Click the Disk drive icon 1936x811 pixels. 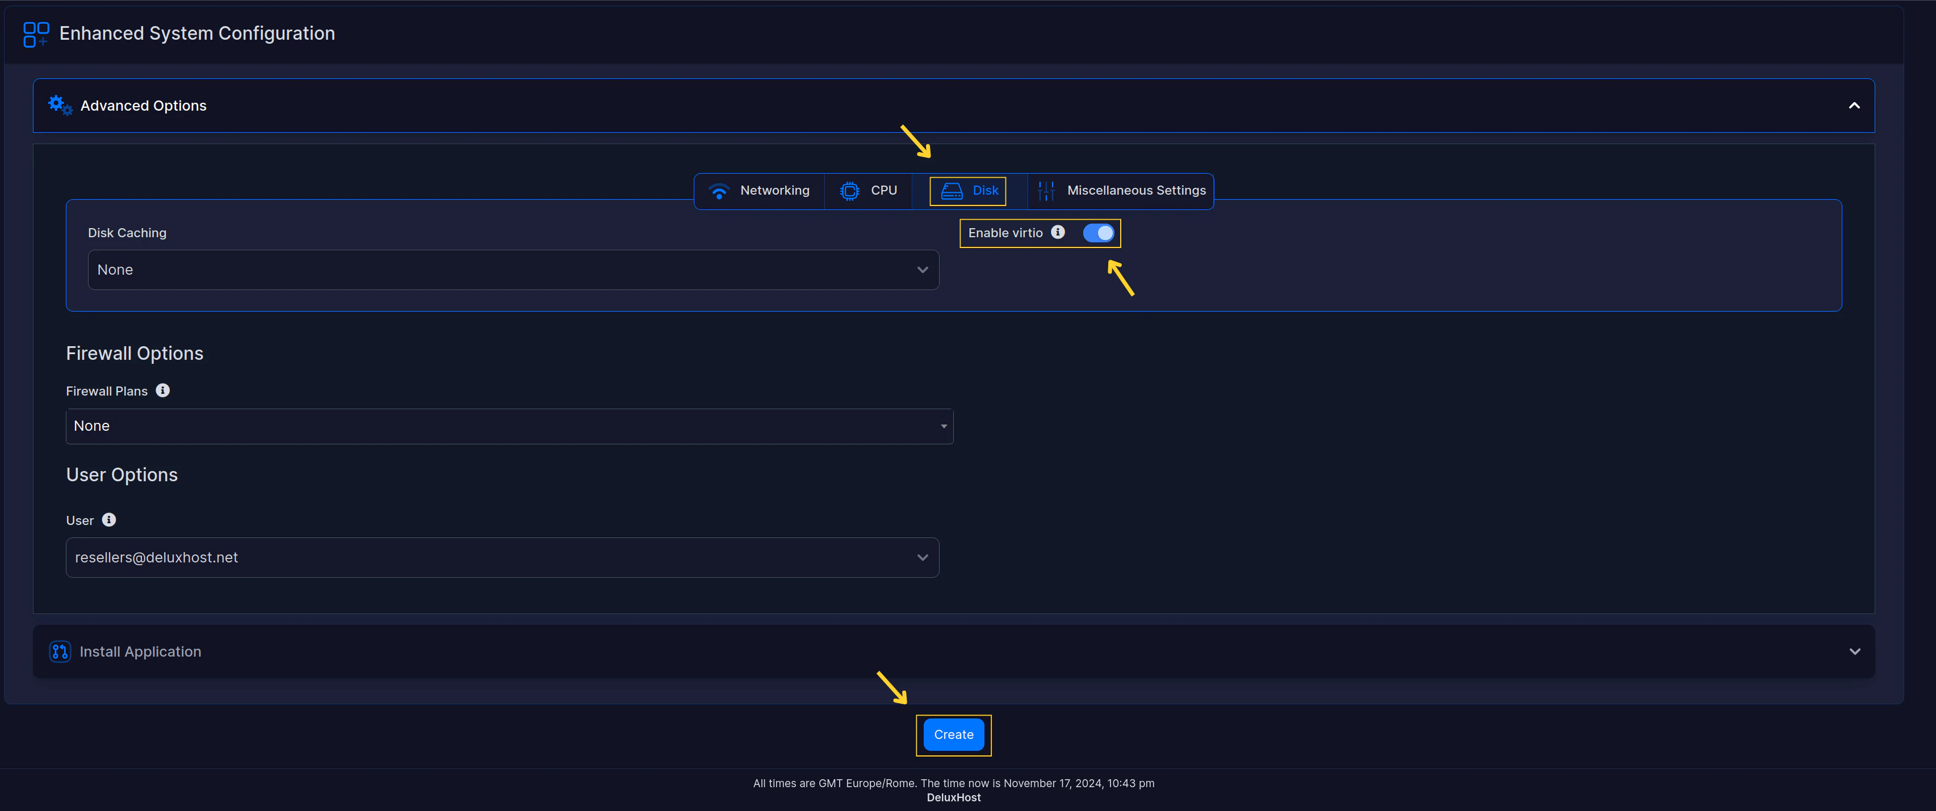[x=952, y=191]
